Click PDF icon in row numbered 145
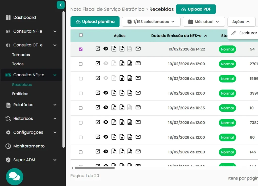This screenshot has width=258, height=186. [114, 152]
